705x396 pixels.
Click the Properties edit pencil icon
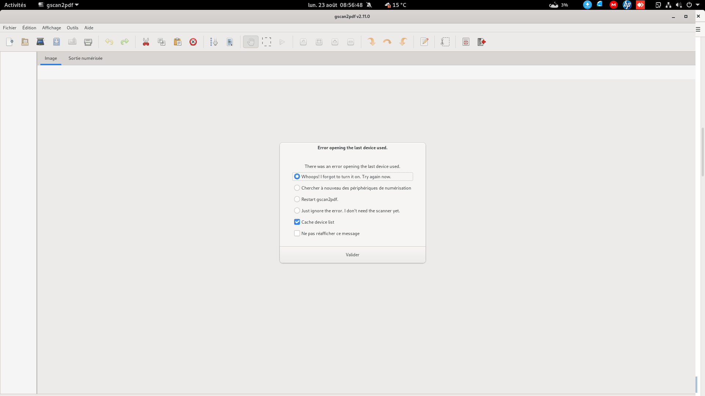[424, 42]
